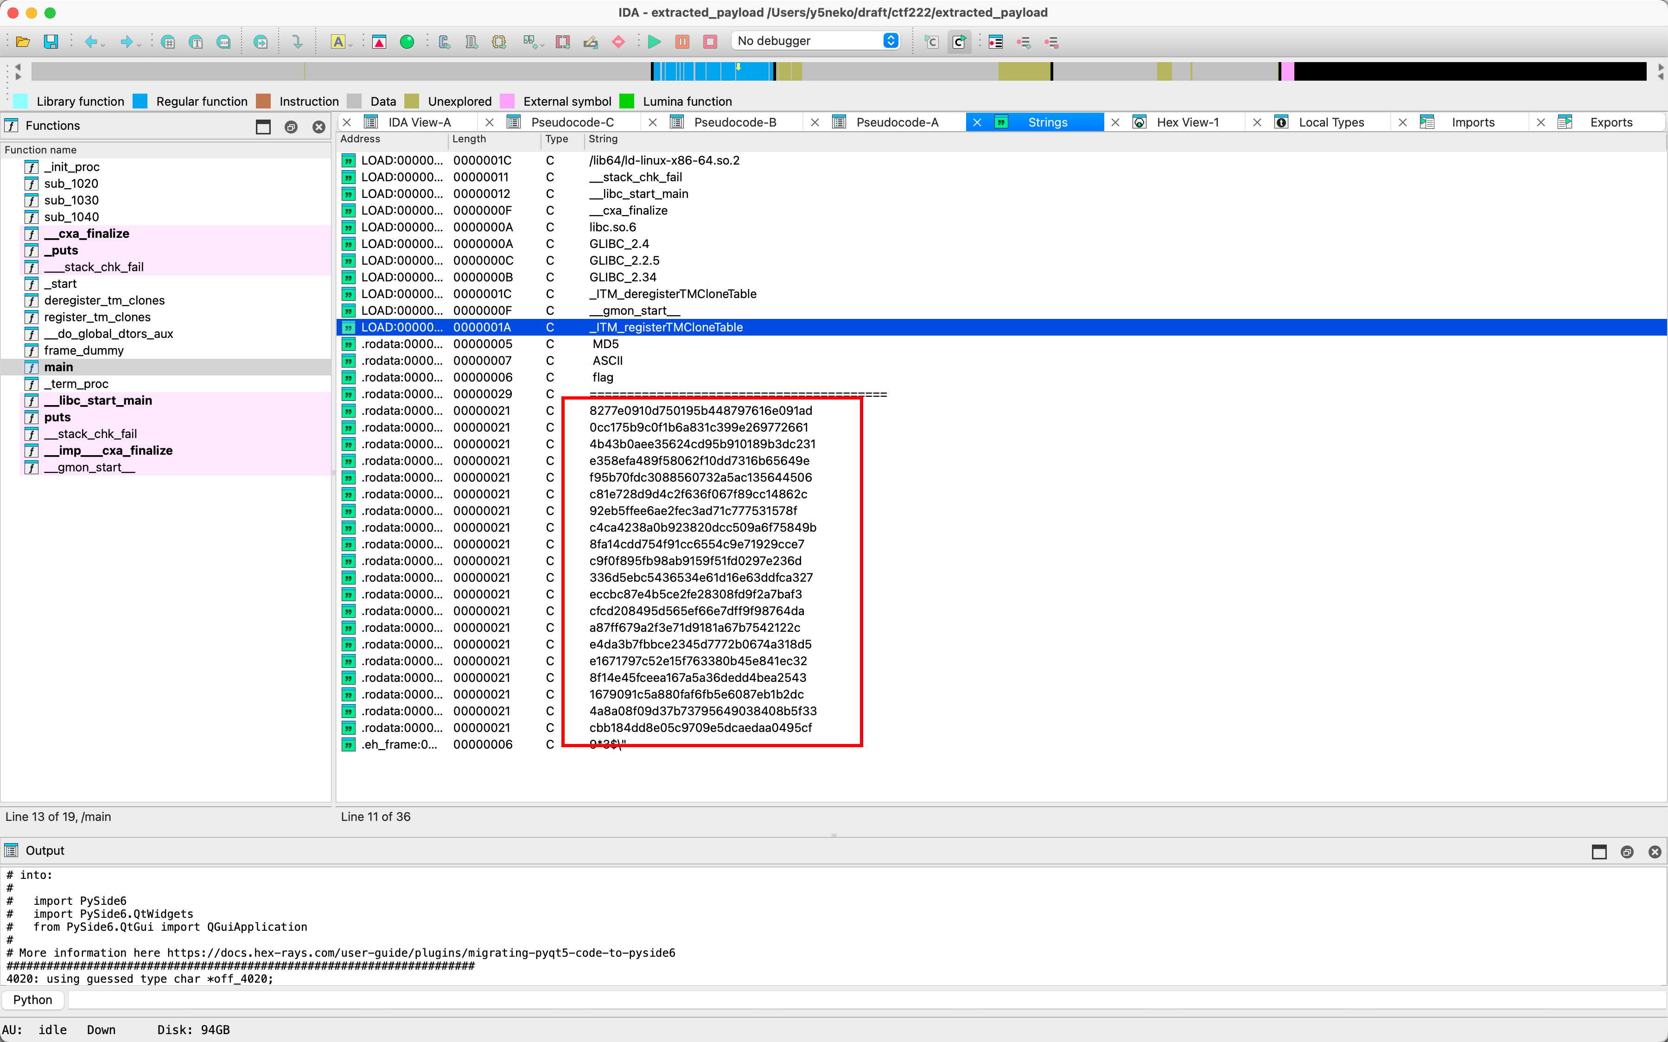Click the pause process button
This screenshot has height=1042, width=1668.
681,41
